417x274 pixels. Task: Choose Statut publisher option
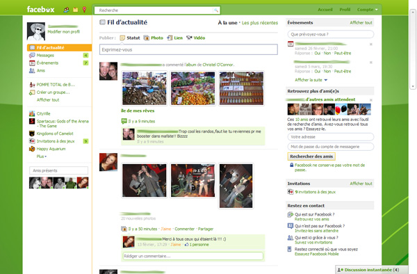(130, 38)
